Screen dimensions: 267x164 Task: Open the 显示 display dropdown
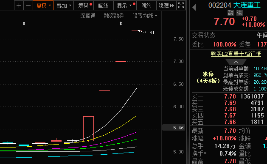(x=125, y=5)
